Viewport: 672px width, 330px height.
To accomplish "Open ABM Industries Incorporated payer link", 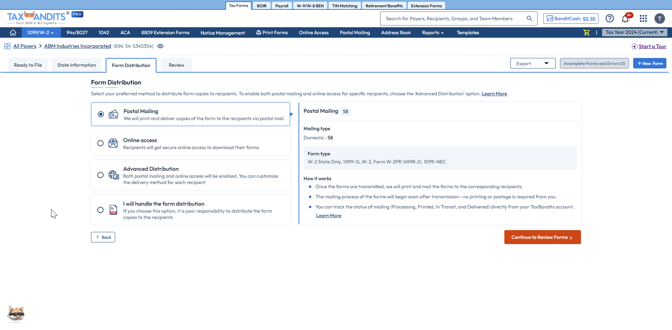I will [x=78, y=46].
